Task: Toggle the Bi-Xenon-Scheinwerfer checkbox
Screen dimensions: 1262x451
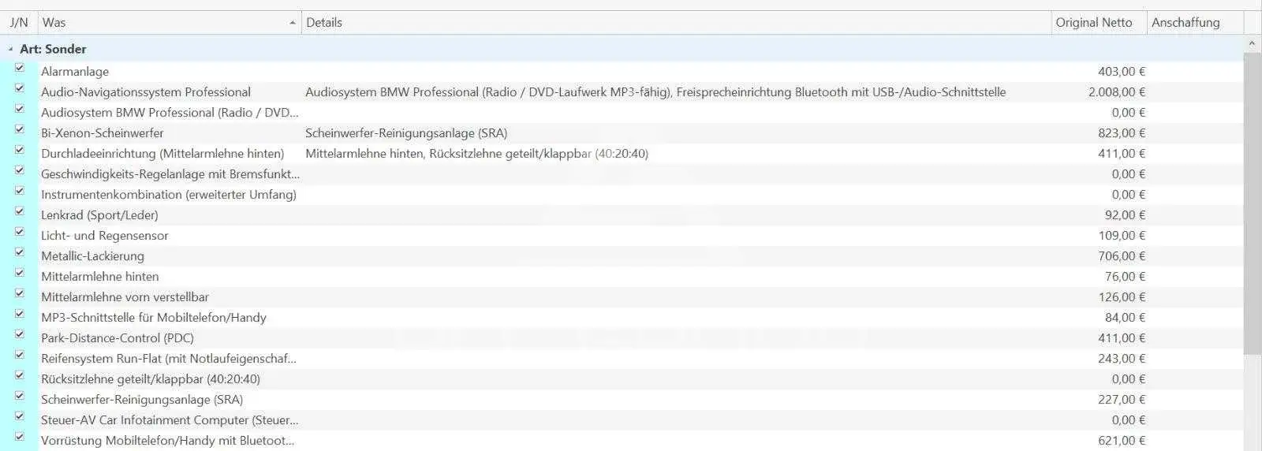Action: point(20,129)
